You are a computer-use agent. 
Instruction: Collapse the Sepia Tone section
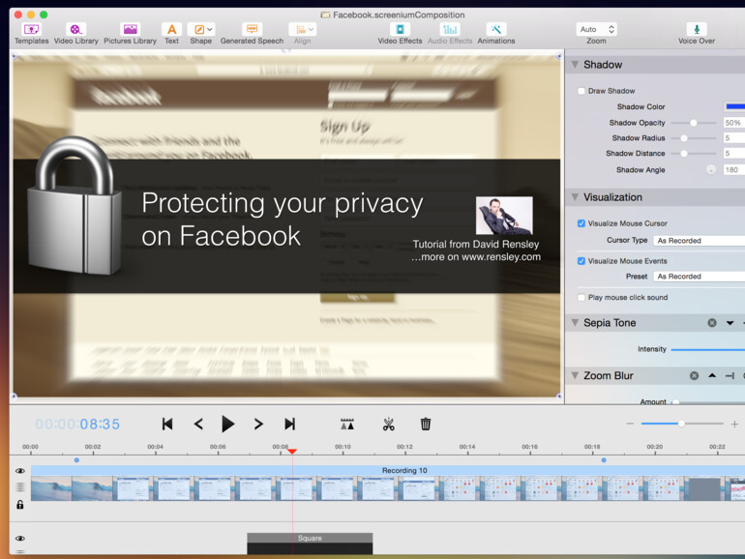click(x=575, y=322)
